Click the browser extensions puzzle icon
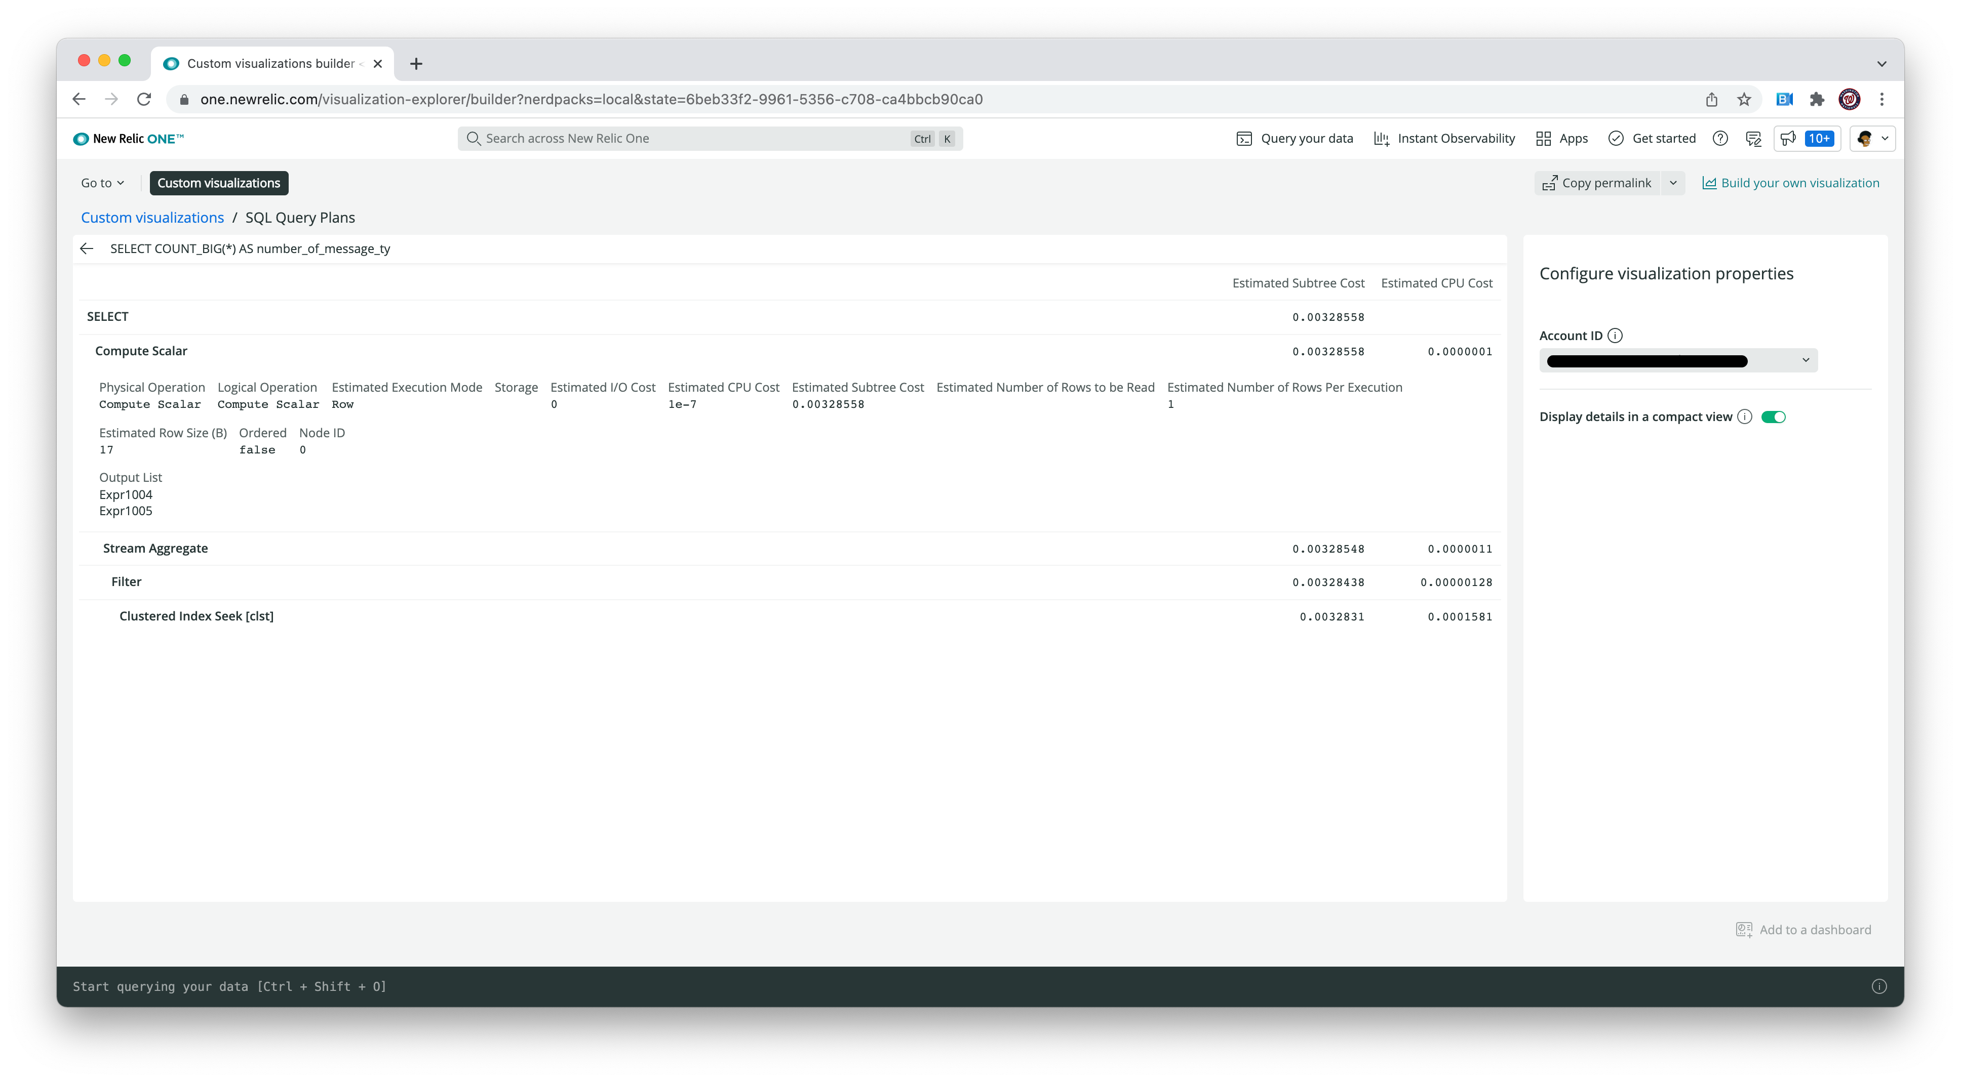This screenshot has height=1082, width=1961. (1817, 100)
